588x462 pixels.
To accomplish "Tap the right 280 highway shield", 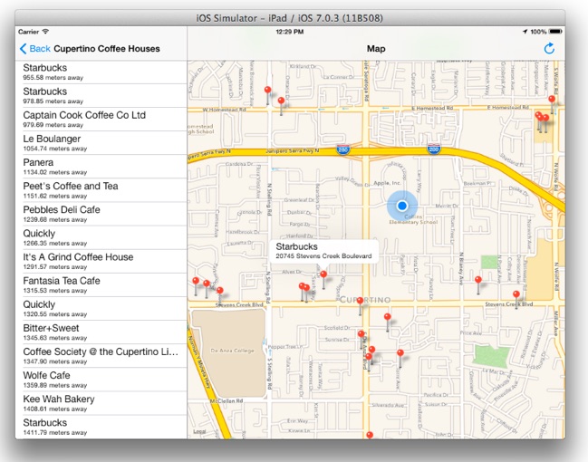I will point(433,149).
